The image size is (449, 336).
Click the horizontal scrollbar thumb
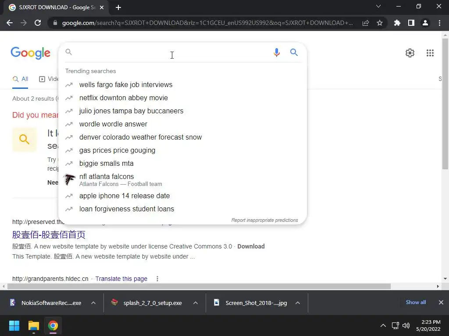(199, 286)
